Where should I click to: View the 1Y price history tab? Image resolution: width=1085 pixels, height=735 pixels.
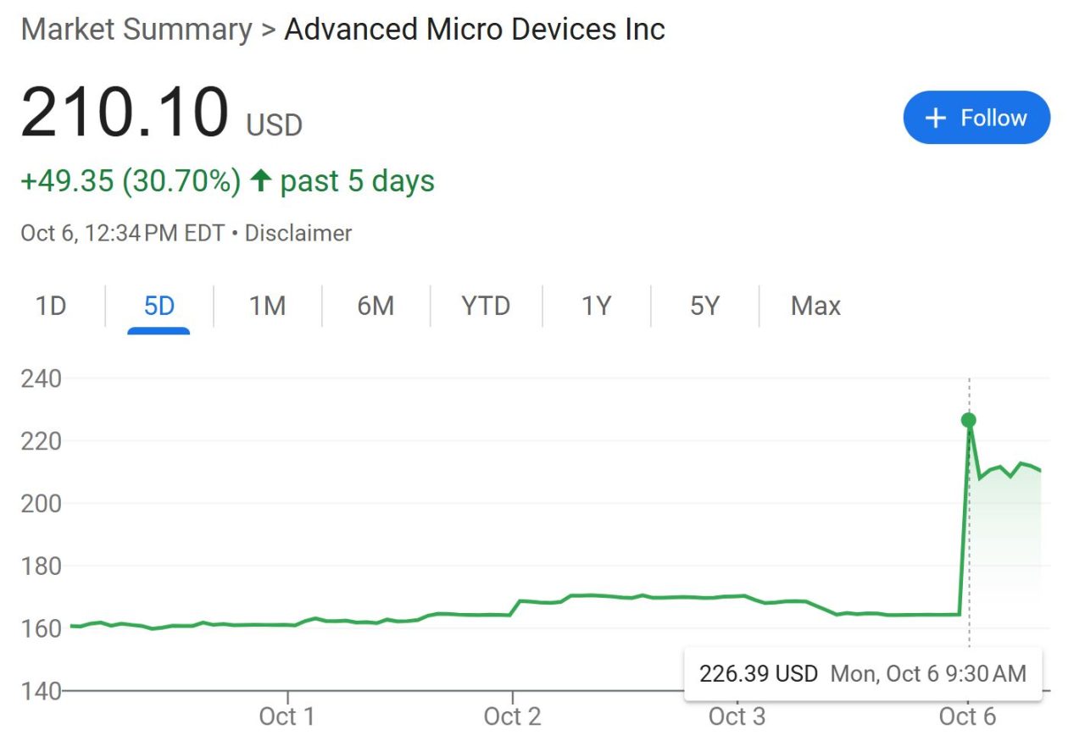(596, 306)
